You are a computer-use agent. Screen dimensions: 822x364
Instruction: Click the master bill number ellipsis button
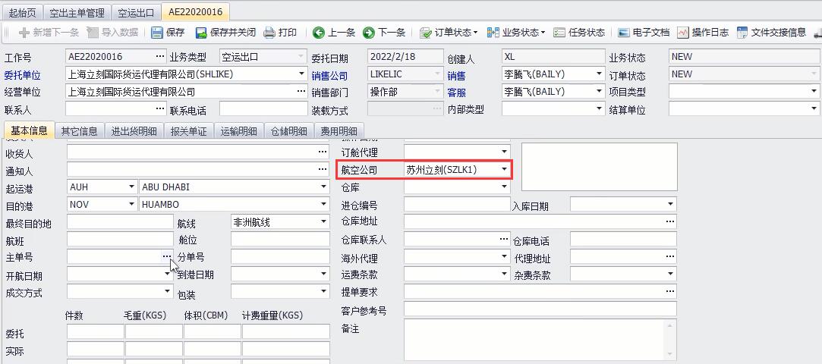(x=166, y=257)
